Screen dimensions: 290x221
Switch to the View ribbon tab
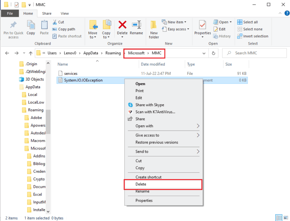coord(65,14)
